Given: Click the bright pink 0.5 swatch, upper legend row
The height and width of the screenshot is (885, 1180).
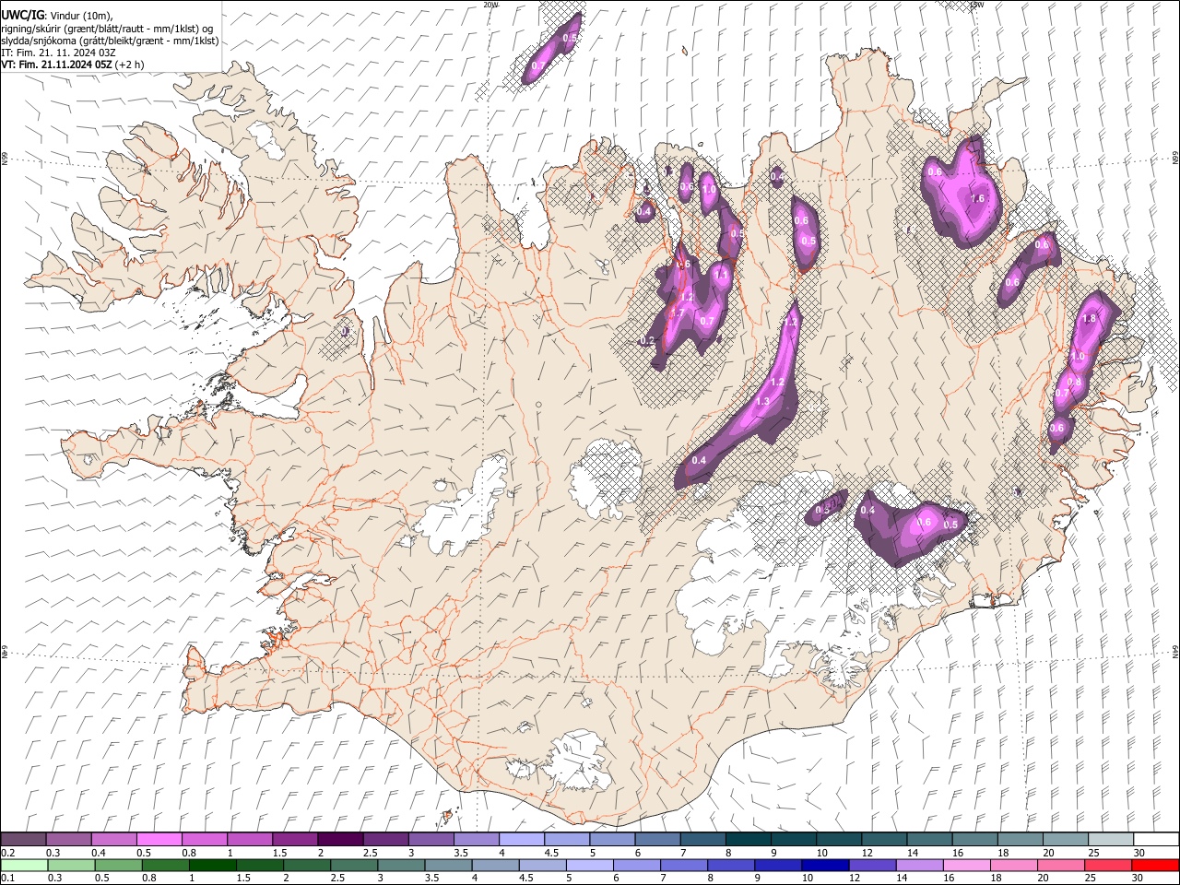Looking at the screenshot, I should [x=159, y=839].
